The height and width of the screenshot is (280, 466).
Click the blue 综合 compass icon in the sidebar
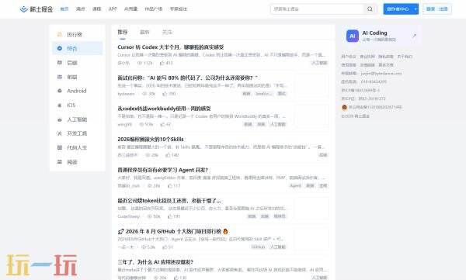(x=60, y=48)
